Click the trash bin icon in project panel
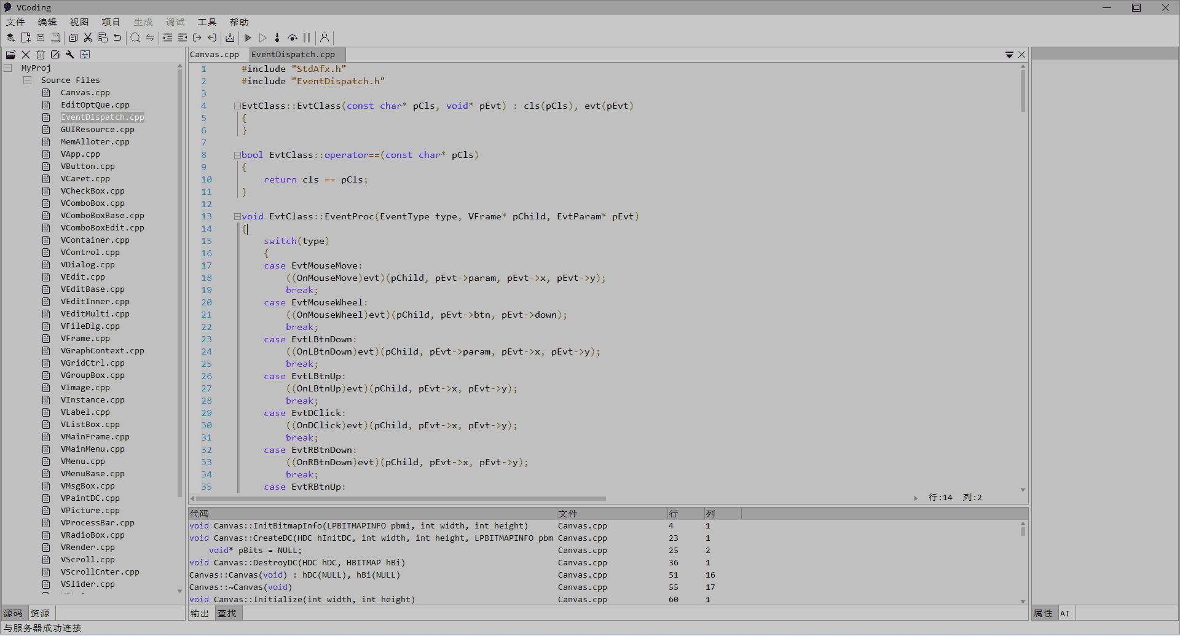Viewport: 1180px width, 636px height. coord(41,55)
